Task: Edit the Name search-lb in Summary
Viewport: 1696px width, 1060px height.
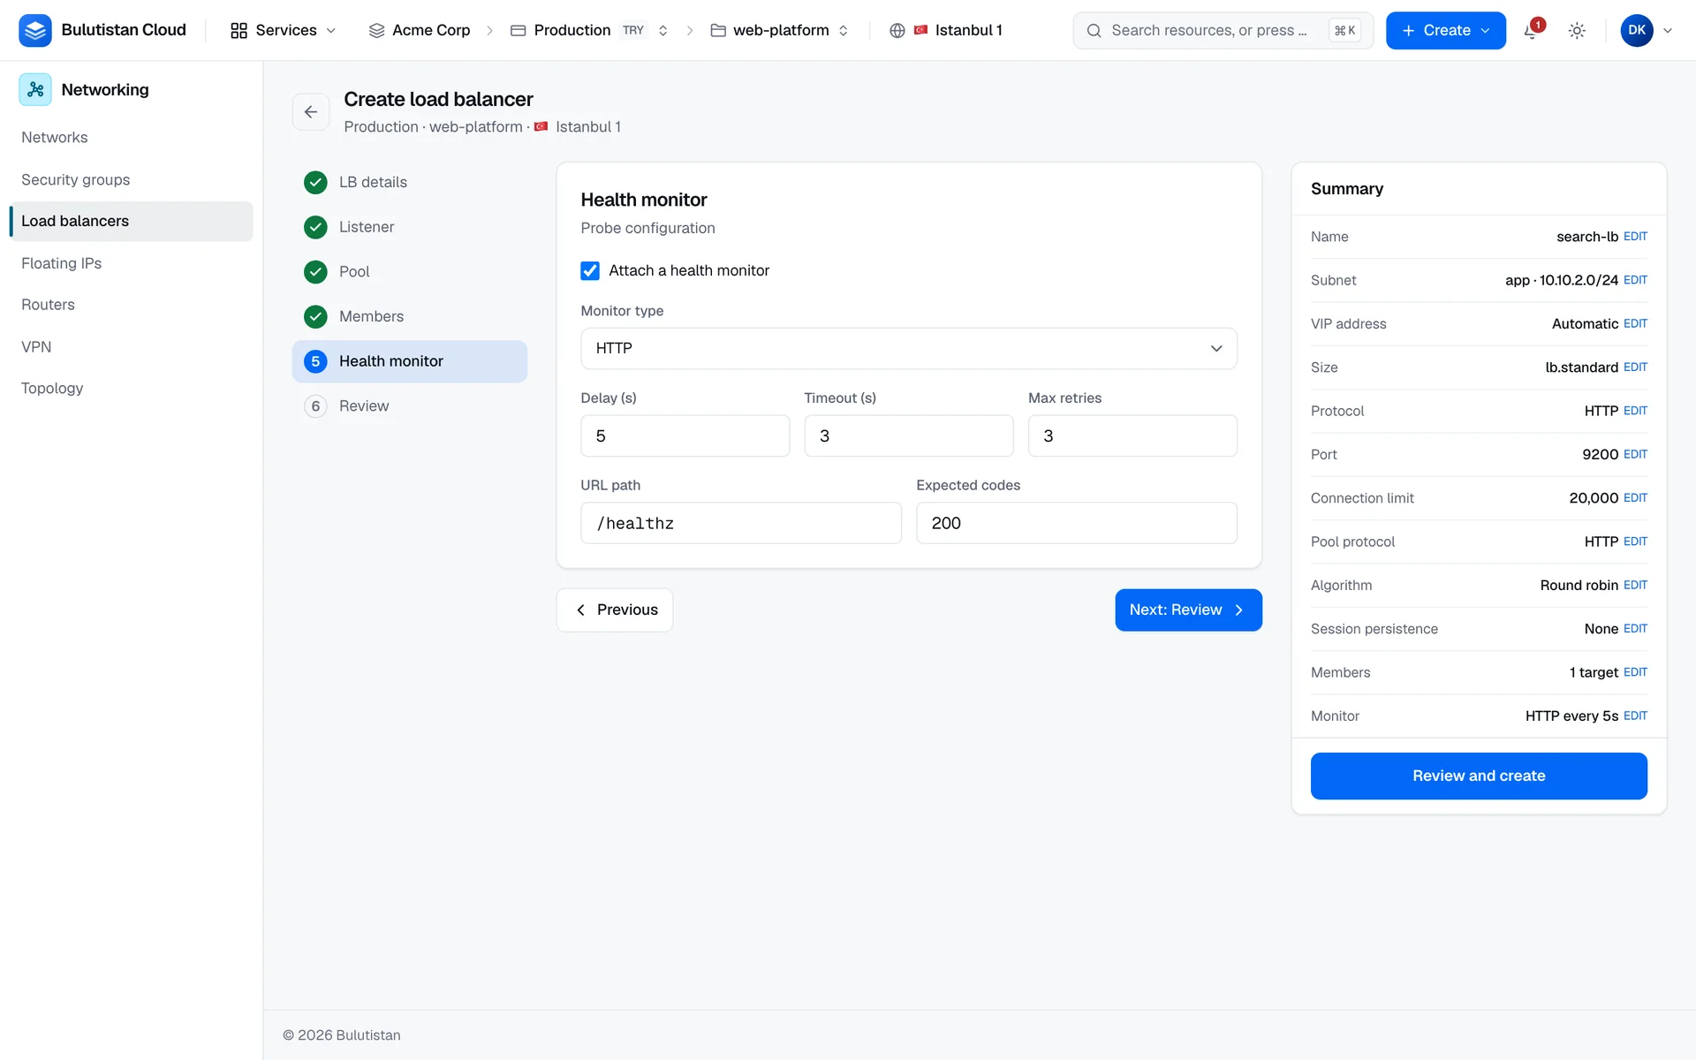Action: click(1635, 237)
